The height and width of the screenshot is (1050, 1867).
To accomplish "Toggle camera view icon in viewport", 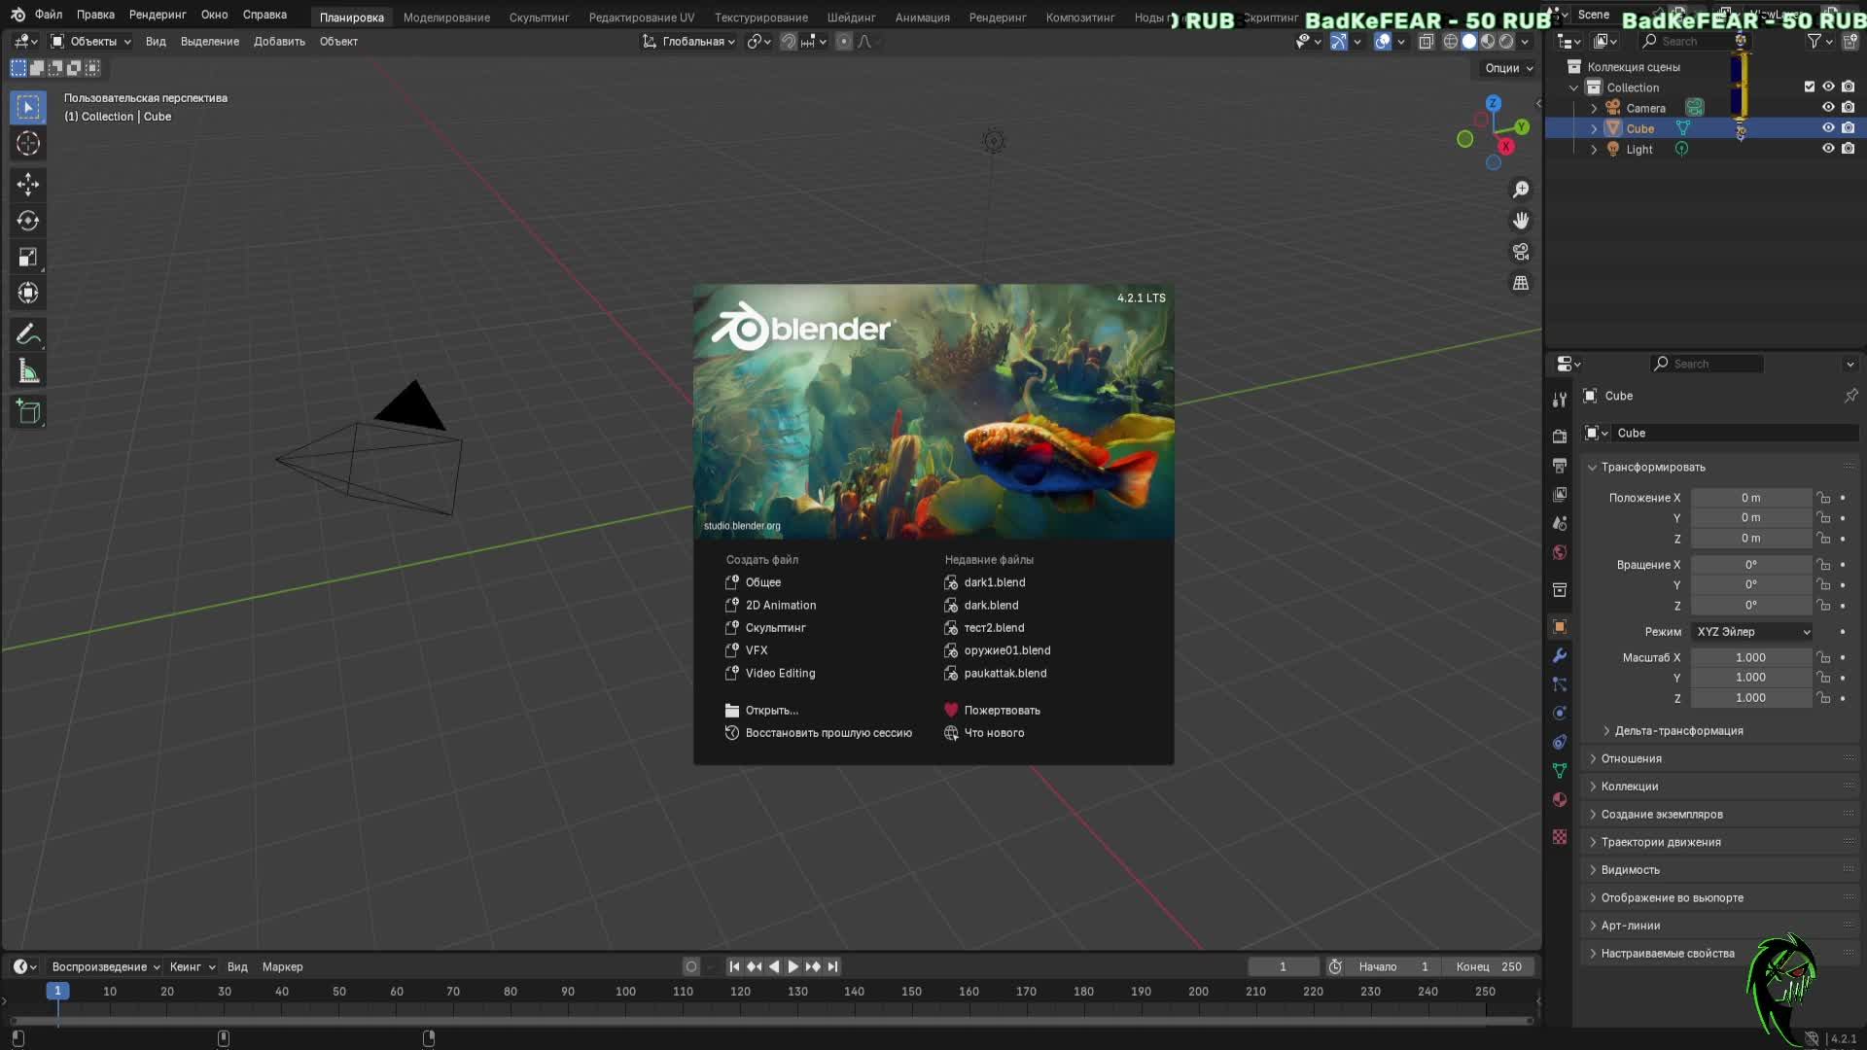I will click(x=1521, y=252).
